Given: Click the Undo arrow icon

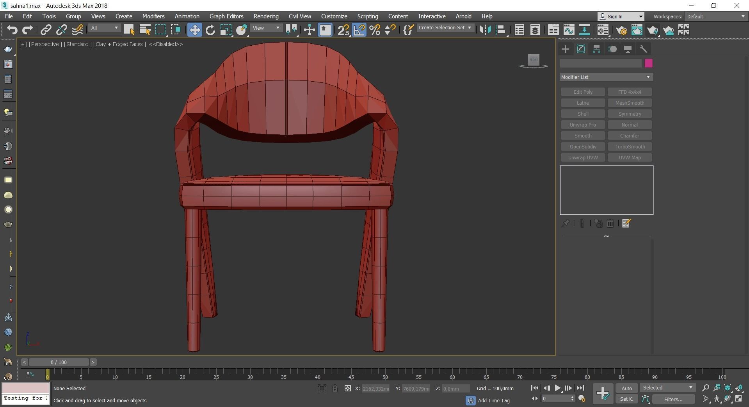Looking at the screenshot, I should click(12, 30).
